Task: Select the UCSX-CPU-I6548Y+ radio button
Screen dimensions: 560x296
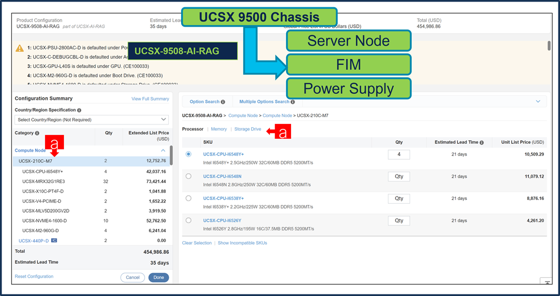Action: tap(188, 154)
